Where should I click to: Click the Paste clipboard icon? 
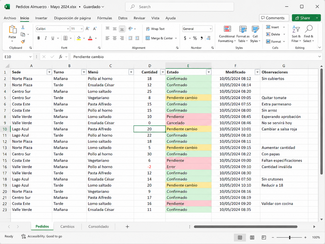(x=13, y=29)
